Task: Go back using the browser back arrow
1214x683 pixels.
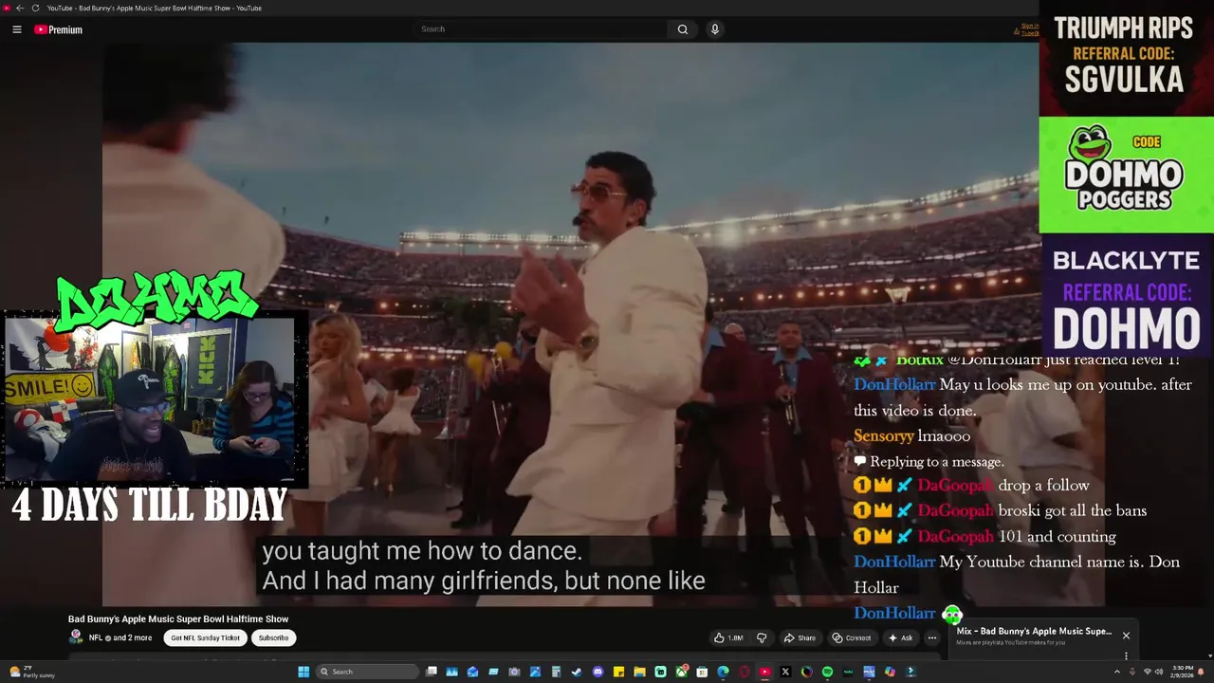Action: (20, 8)
